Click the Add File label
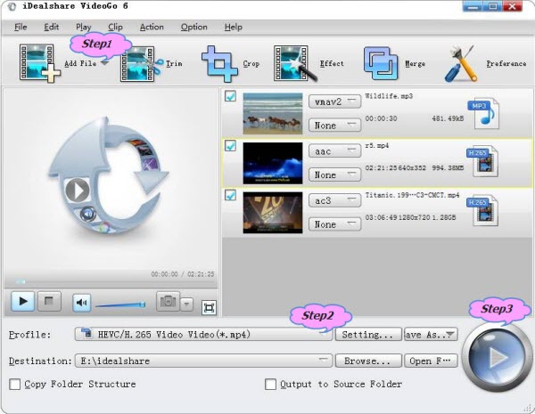535x414 pixels. point(80,63)
